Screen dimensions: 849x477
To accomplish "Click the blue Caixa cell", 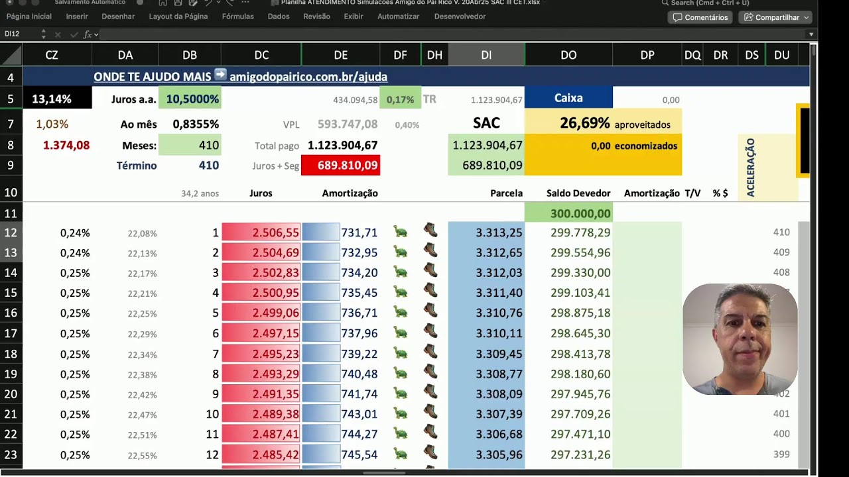I will tap(568, 98).
